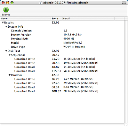Click the yellow minimize window button
The height and width of the screenshot is (126, 128).
click(x=7, y=3)
